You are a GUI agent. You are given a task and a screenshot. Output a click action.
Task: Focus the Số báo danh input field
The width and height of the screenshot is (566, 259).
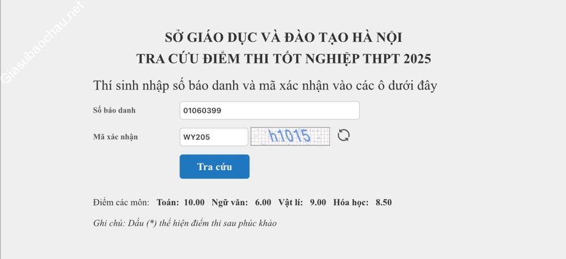coord(269,110)
